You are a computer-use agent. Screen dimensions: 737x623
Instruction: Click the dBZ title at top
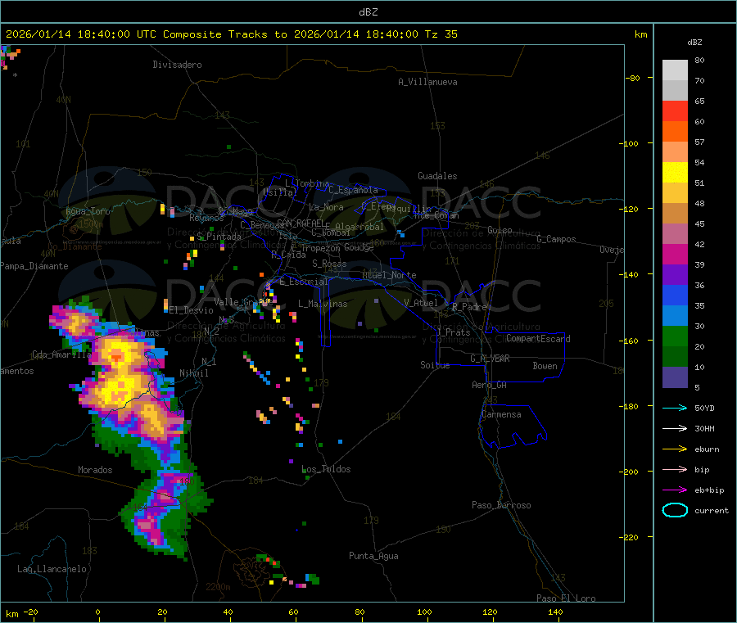[x=368, y=12]
